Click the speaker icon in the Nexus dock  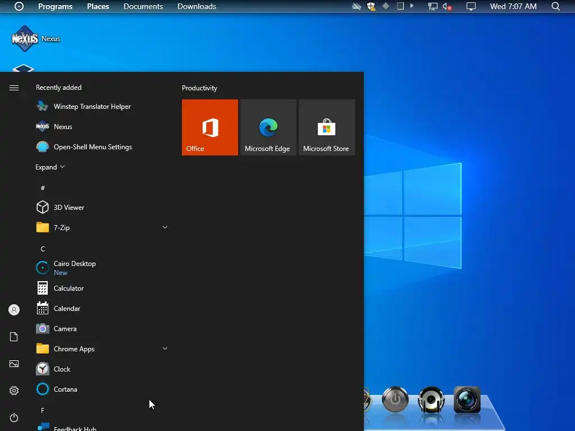point(431,400)
